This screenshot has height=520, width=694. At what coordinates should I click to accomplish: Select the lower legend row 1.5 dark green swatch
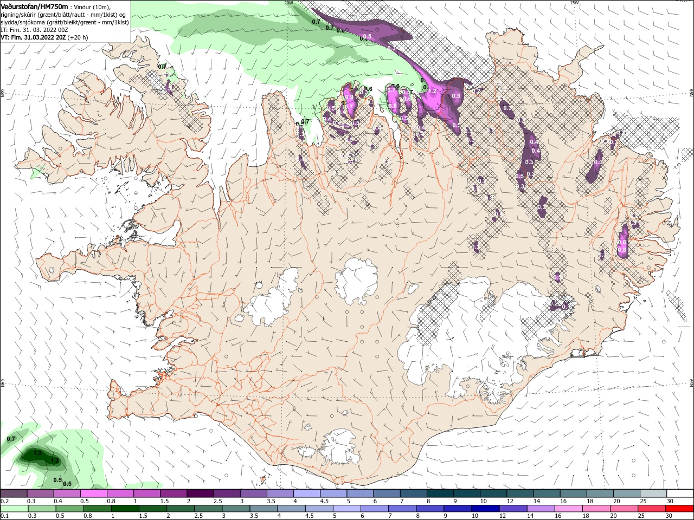(x=153, y=509)
